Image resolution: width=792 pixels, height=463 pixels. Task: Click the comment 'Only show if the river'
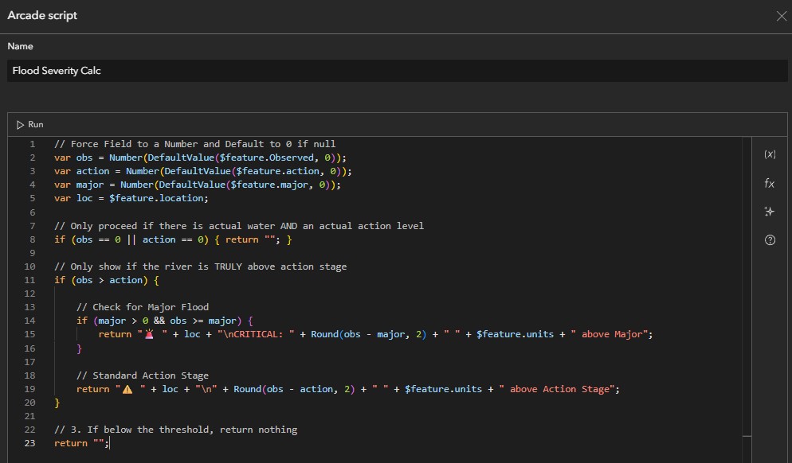coord(201,267)
